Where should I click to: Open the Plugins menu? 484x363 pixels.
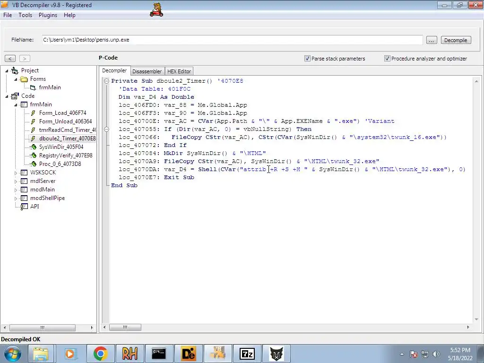(48, 15)
